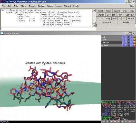Open the Display menu
Viewport: 136px width, 123px height.
(32, 6)
